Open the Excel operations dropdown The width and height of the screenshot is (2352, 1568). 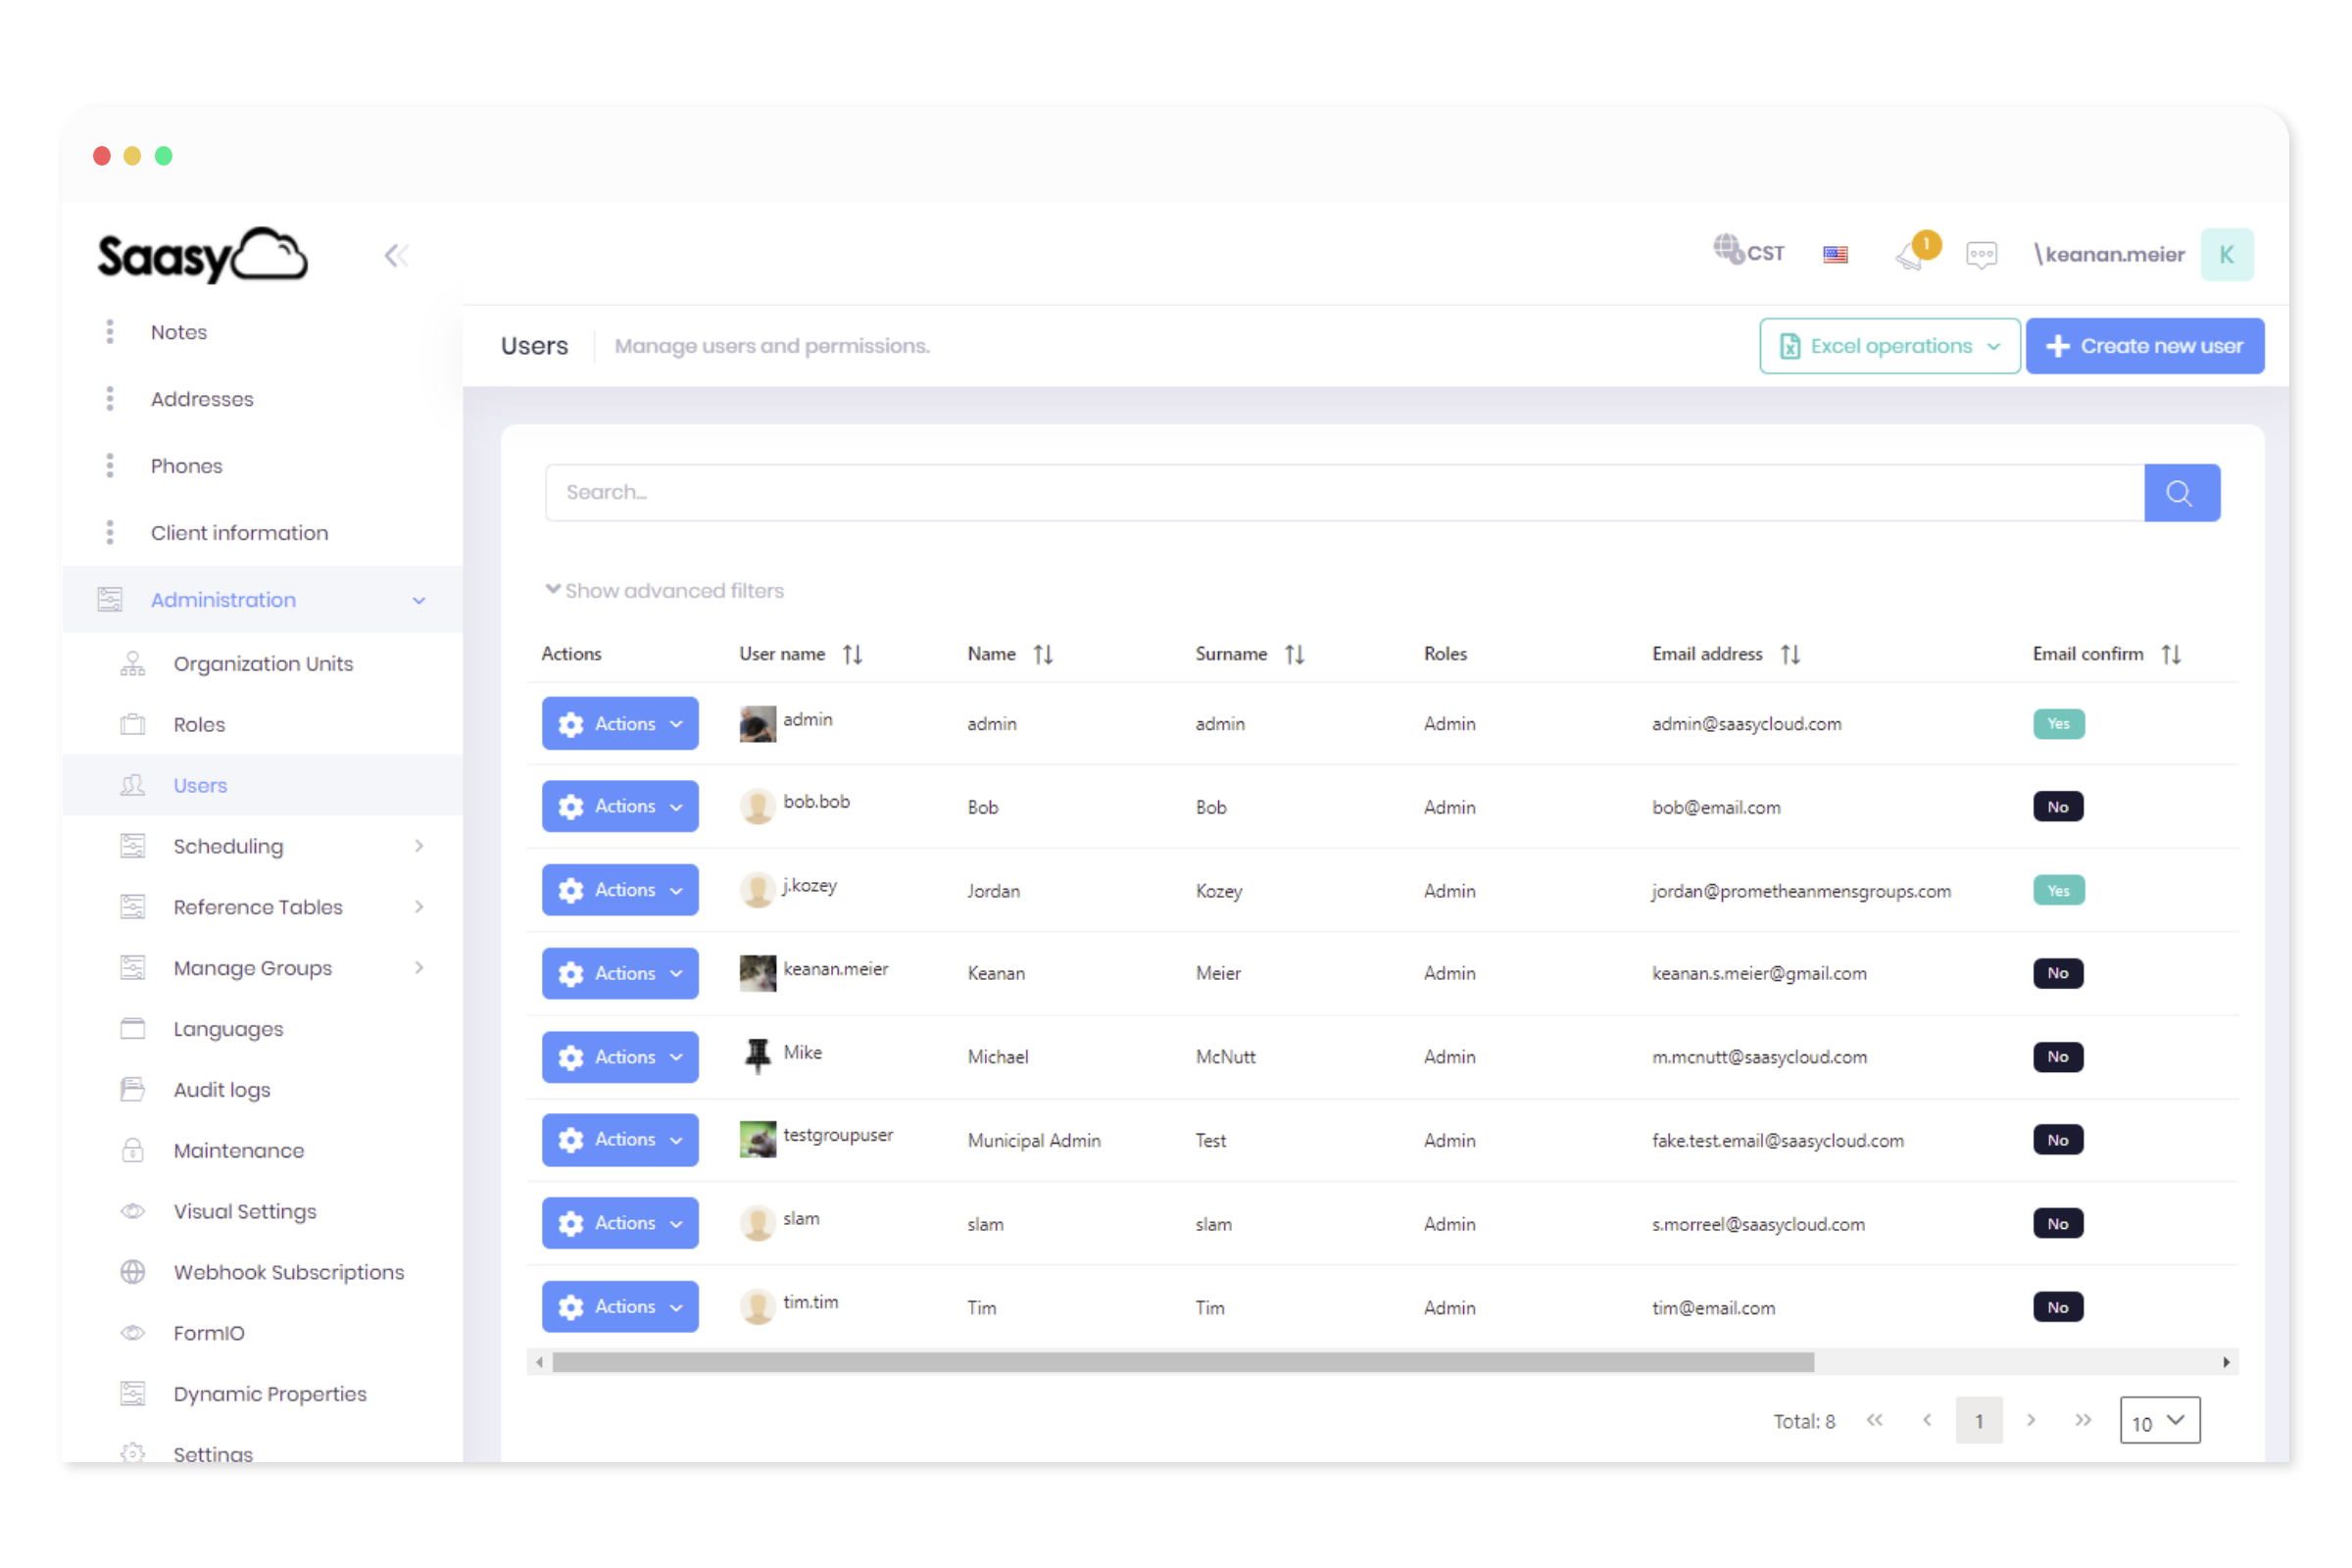(x=1889, y=346)
